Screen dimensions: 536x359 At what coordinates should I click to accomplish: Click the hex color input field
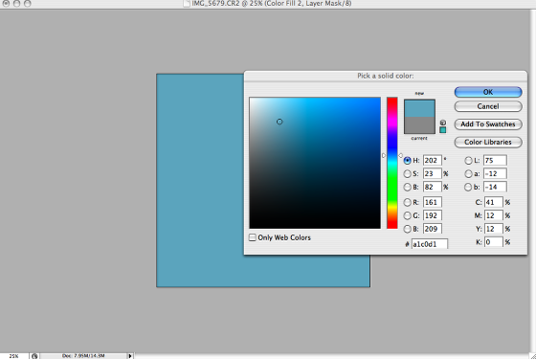coord(430,244)
